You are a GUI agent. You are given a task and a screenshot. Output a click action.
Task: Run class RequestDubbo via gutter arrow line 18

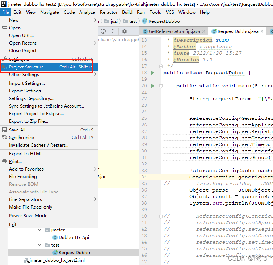[152, 73]
